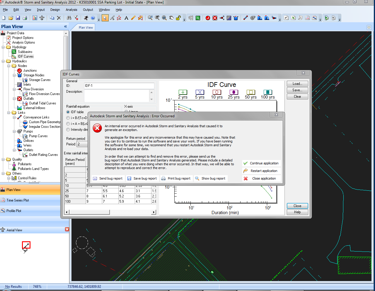Open the Profile Plot panel
The image size is (375, 291).
coord(30,211)
